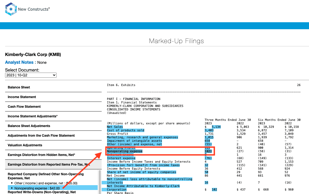Viewport: 309px width, 194px height.
Task: Click the $ 5,063 Net Sales value
Action: click(x=243, y=127)
